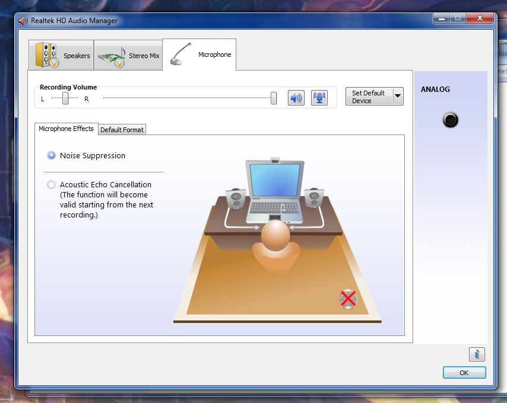Image resolution: width=507 pixels, height=403 pixels.
Task: Open the information icon button
Action: 477,354
